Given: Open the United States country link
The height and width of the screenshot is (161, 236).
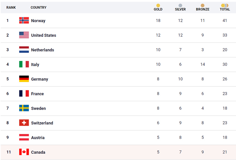Looking at the screenshot, I should 43,35.
